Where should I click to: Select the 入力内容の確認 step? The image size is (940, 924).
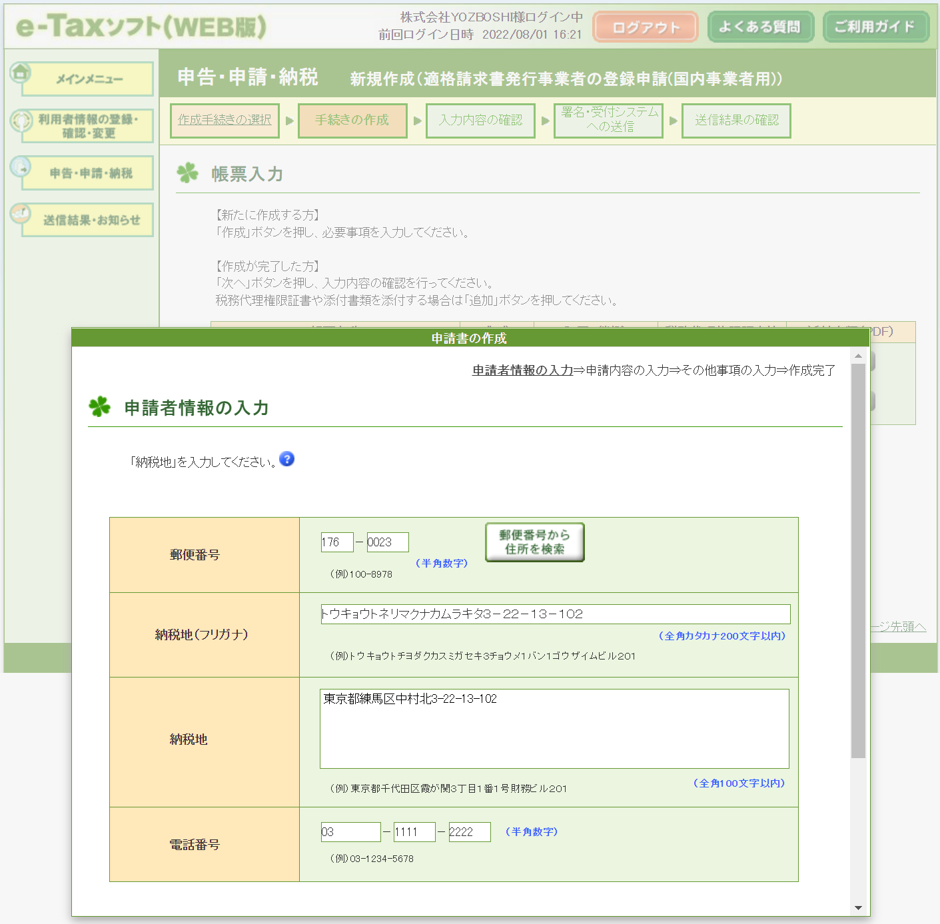click(x=480, y=121)
